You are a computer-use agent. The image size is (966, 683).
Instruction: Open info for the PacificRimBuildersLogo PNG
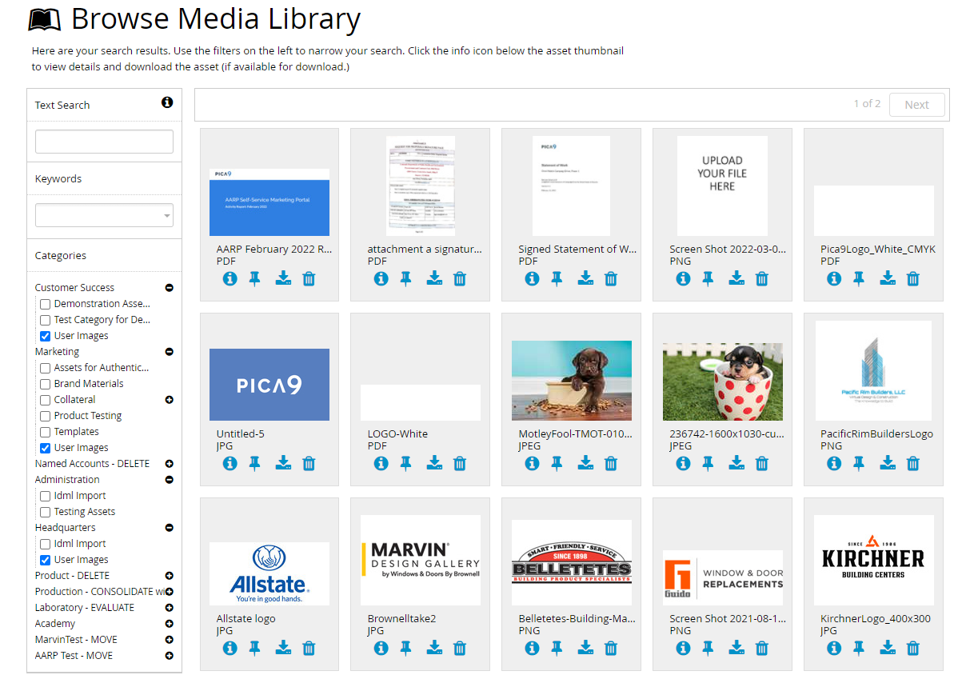tap(834, 463)
